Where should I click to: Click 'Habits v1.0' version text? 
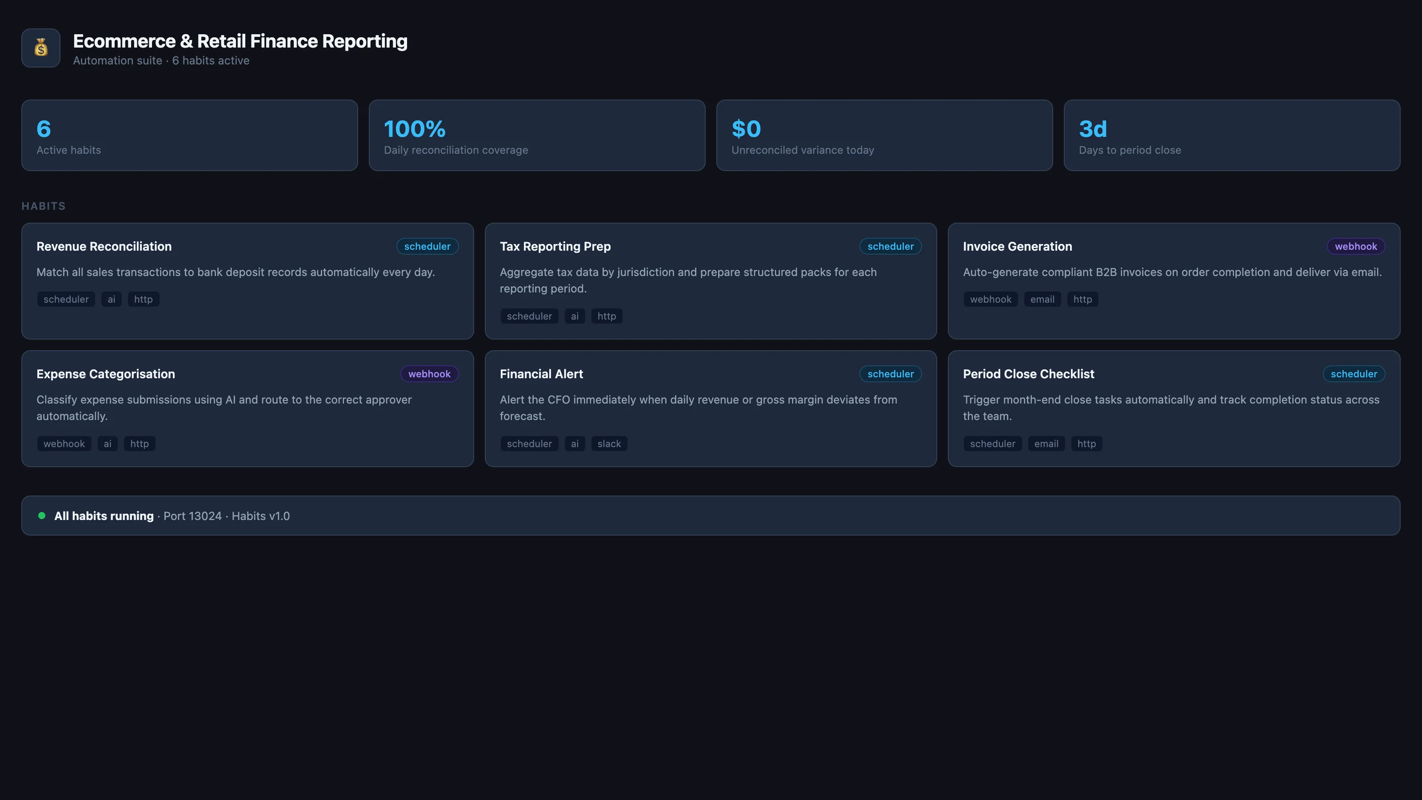point(260,516)
